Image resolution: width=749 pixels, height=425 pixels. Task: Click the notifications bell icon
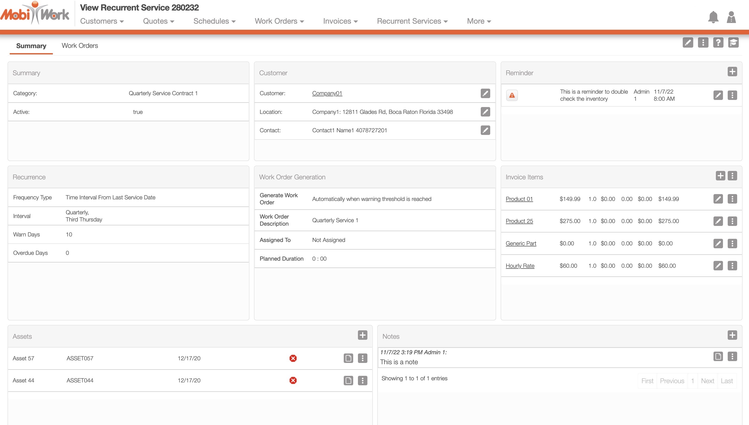coord(713,18)
